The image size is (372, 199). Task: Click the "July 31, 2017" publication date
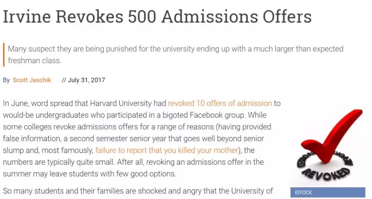(x=86, y=80)
